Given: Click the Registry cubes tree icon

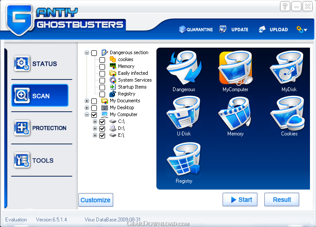Looking at the screenshot, I should 113,94.
